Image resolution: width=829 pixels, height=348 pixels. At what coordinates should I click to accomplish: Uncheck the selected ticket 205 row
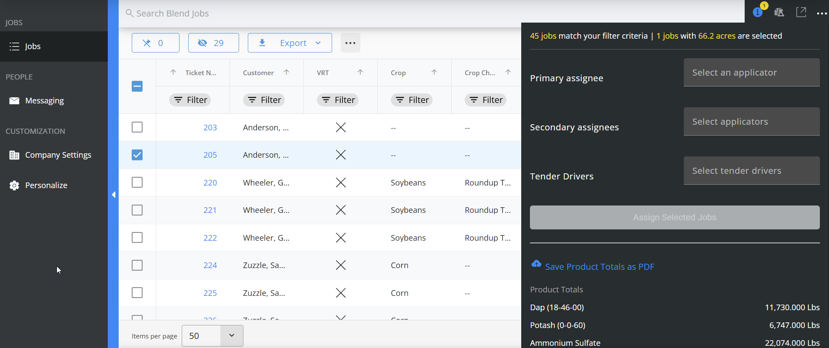[x=137, y=155]
